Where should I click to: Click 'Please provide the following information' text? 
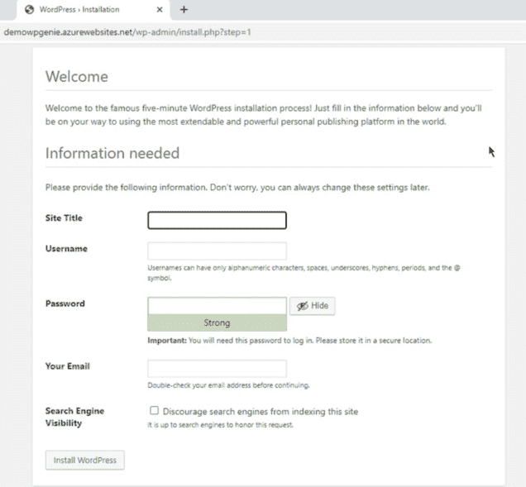pyautogui.click(x=237, y=187)
